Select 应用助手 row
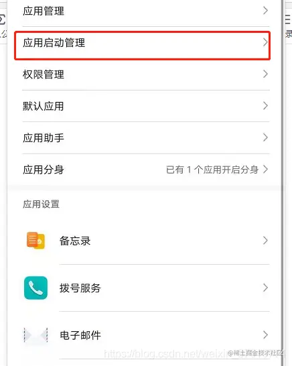This screenshot has width=292, height=366. point(146,137)
